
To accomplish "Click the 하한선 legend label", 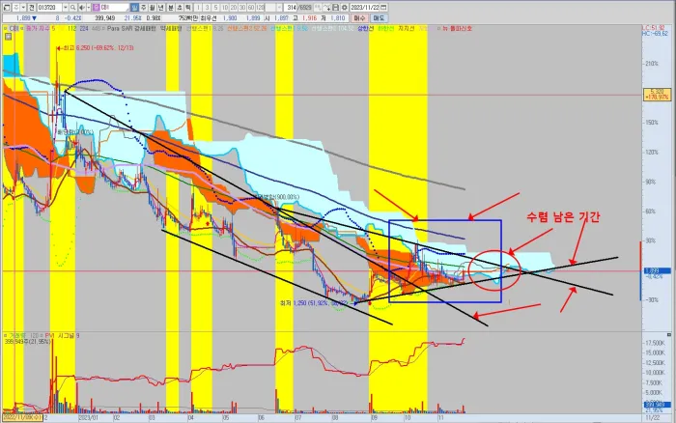I will click(385, 28).
